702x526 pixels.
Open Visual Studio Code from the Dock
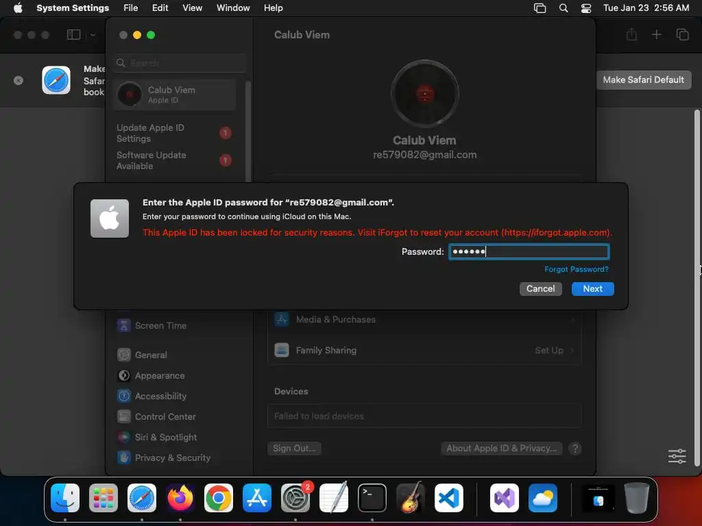tap(448, 498)
